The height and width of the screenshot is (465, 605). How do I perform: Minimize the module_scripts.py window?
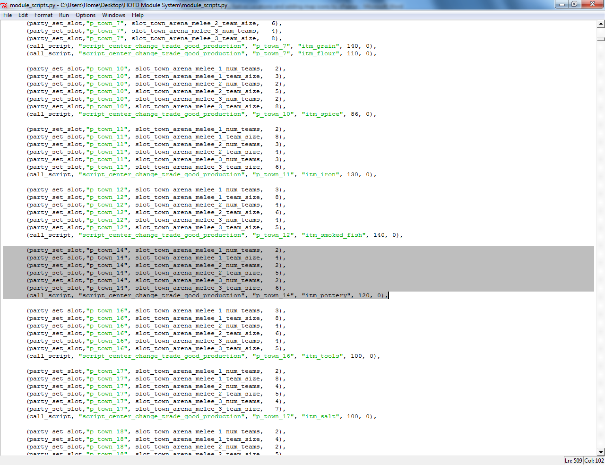(562, 4)
